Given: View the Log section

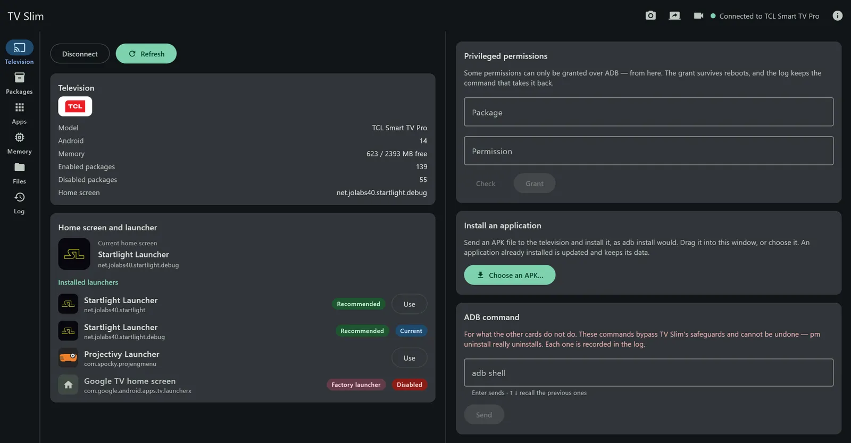Looking at the screenshot, I should point(19,203).
